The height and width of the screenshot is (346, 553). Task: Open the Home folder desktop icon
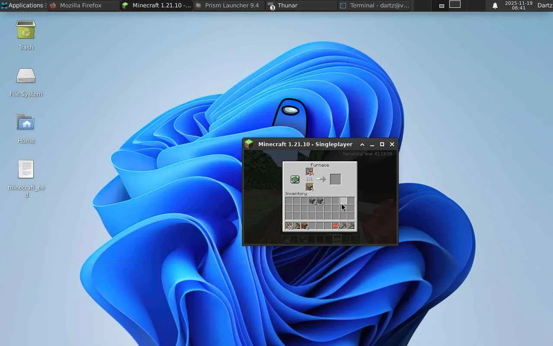point(26,128)
